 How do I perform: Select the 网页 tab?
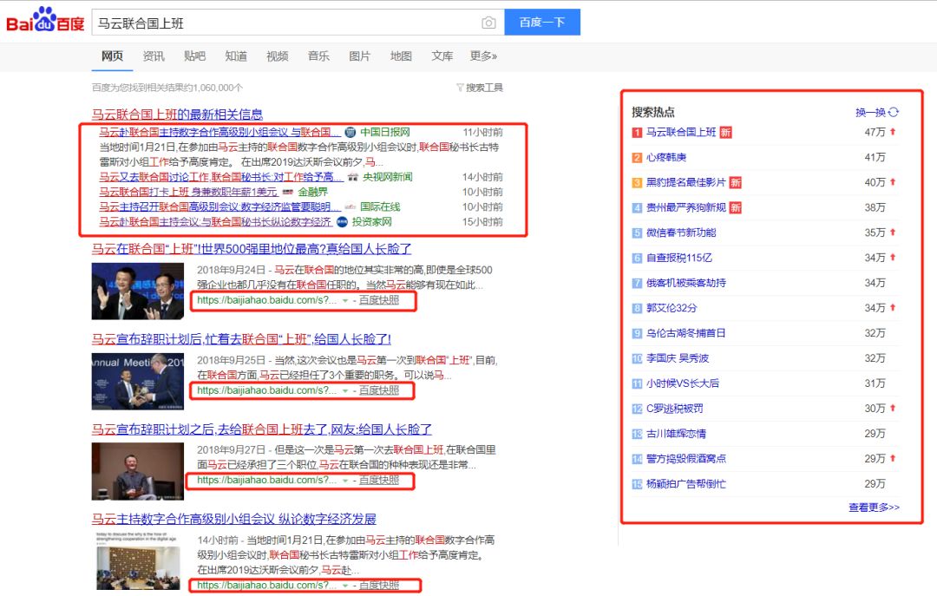(x=112, y=56)
